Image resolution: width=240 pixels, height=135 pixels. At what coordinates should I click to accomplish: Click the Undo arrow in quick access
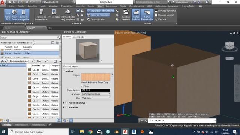(x=31, y=2)
